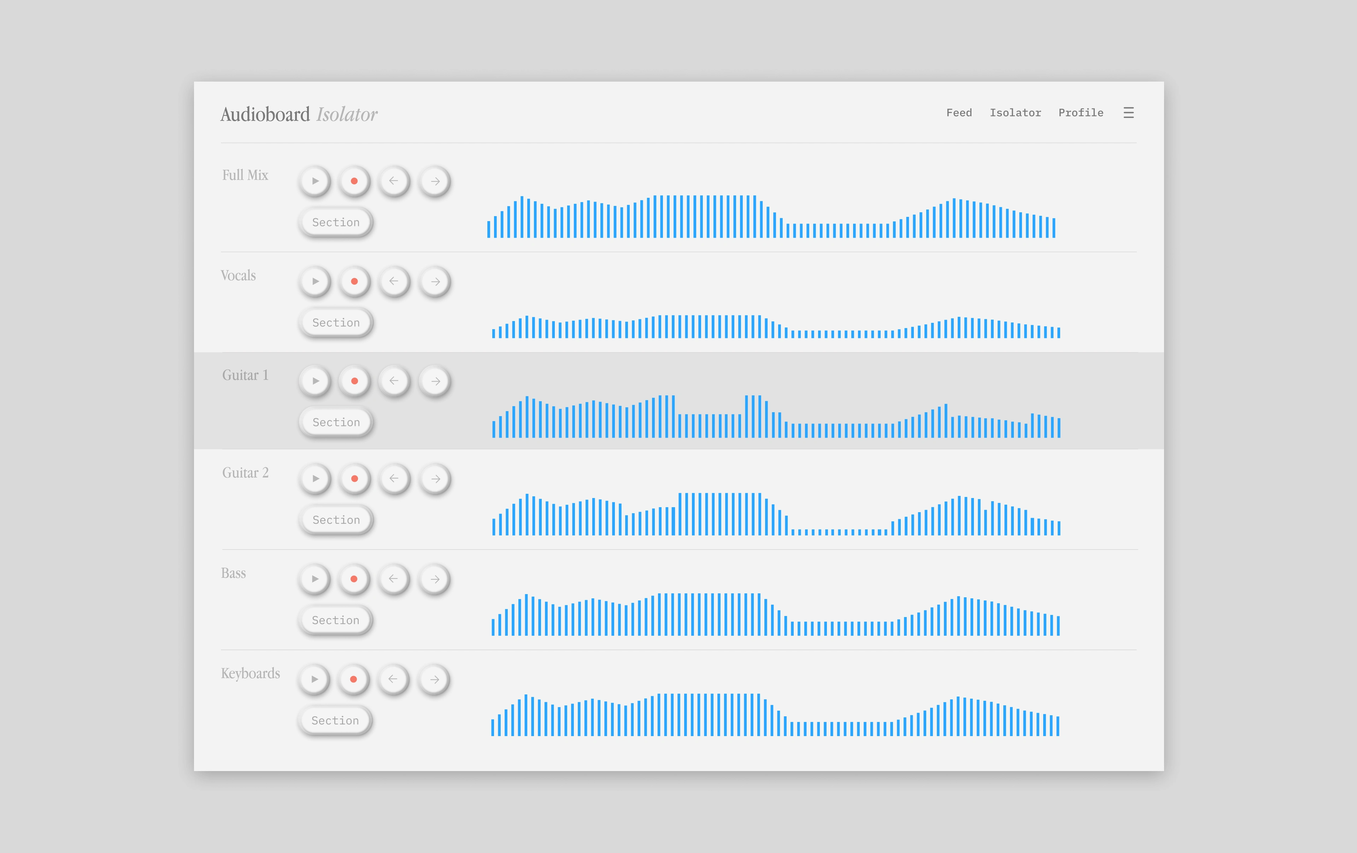Screen dimensions: 1357x853
Task: Click Section button under Full Mix
Action: (336, 222)
